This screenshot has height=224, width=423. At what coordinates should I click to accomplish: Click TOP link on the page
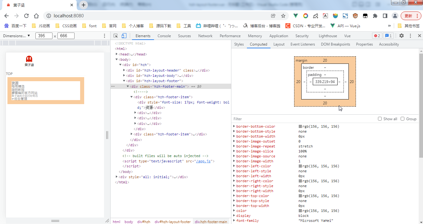tap(9, 74)
